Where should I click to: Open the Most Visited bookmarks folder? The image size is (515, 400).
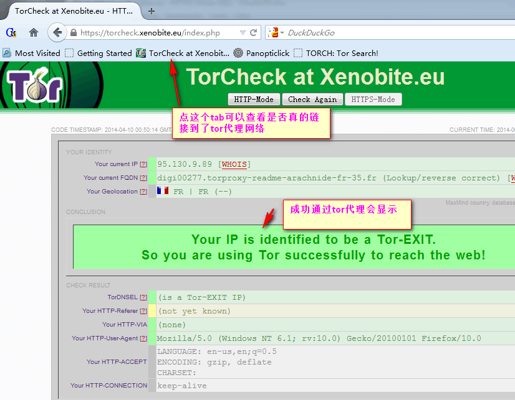click(x=32, y=53)
